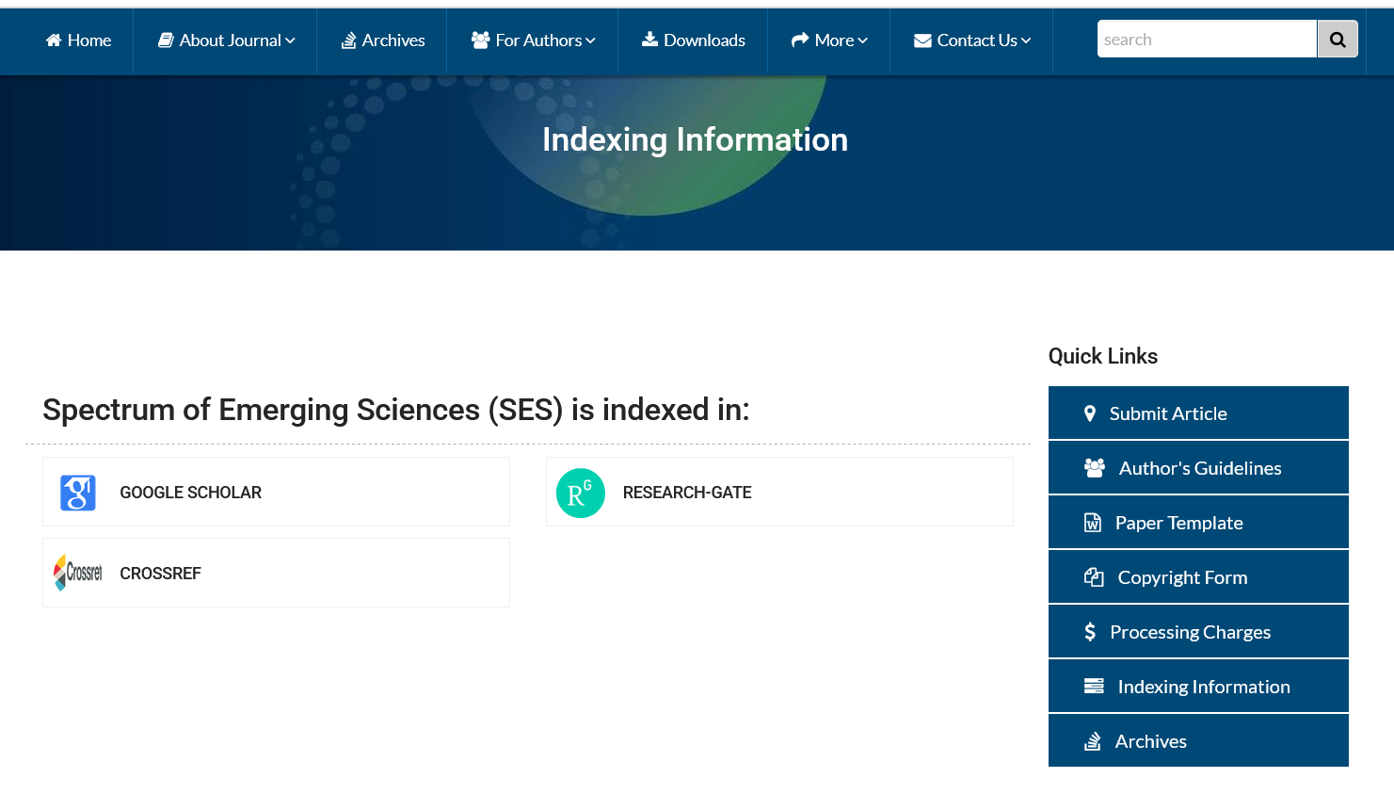Open Processing Charges quick link
Screen dimensions: 1394x810
point(1198,631)
